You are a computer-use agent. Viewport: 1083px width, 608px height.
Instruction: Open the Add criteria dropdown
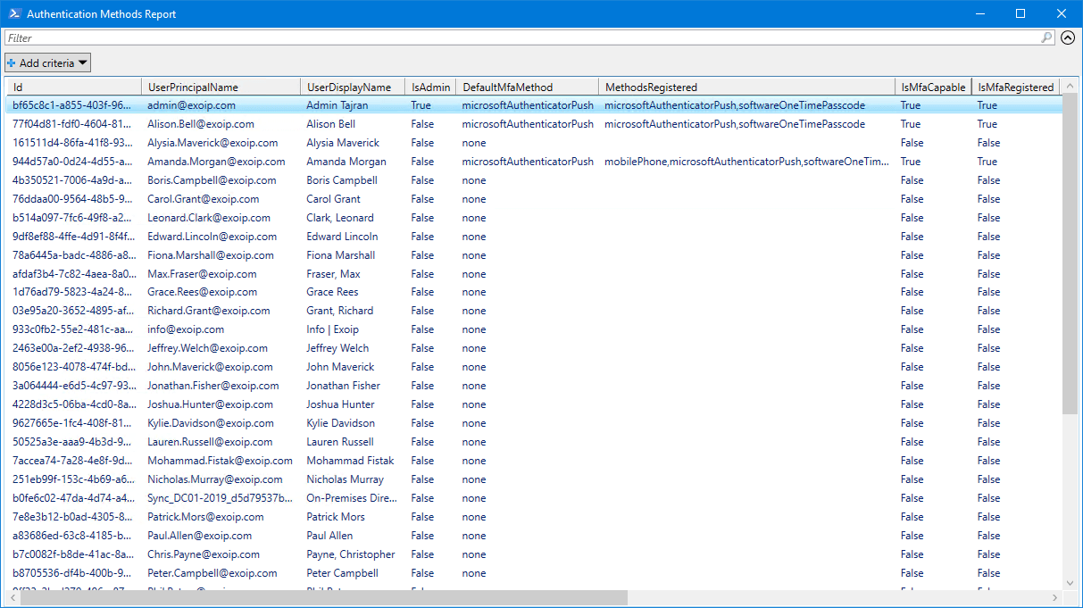(x=48, y=62)
